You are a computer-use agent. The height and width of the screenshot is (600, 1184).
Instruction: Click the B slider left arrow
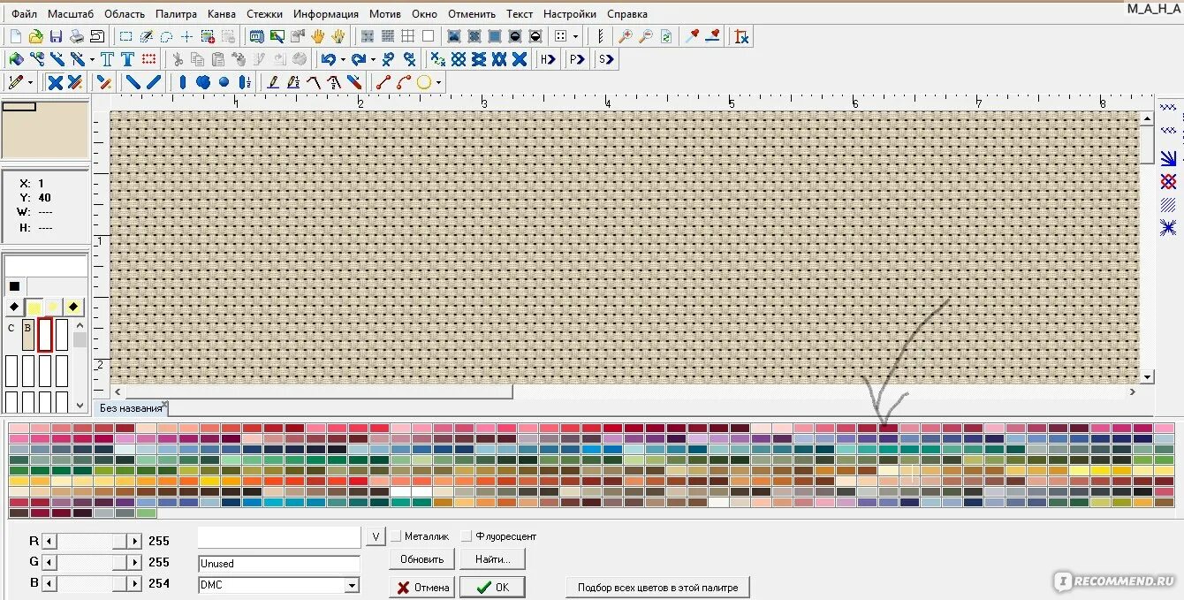[49, 583]
